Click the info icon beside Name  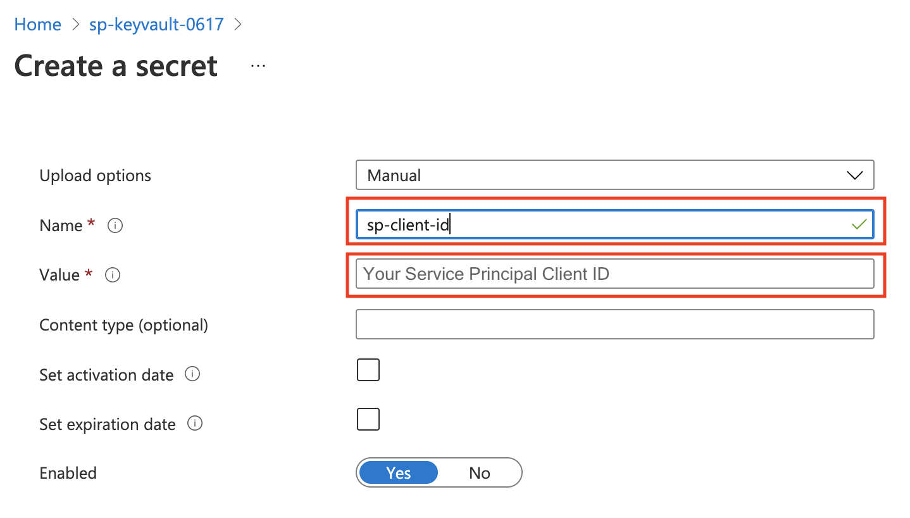[115, 225]
